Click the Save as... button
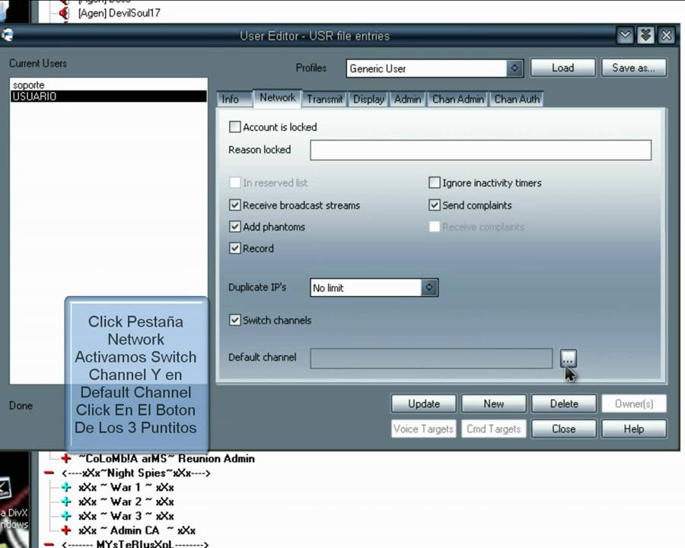The width and height of the screenshot is (685, 548). [x=634, y=68]
